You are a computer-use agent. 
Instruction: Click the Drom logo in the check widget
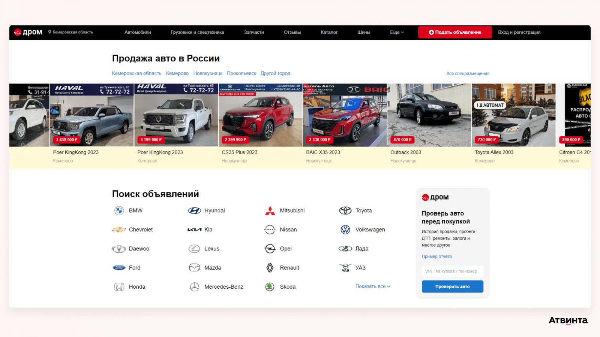(435, 197)
